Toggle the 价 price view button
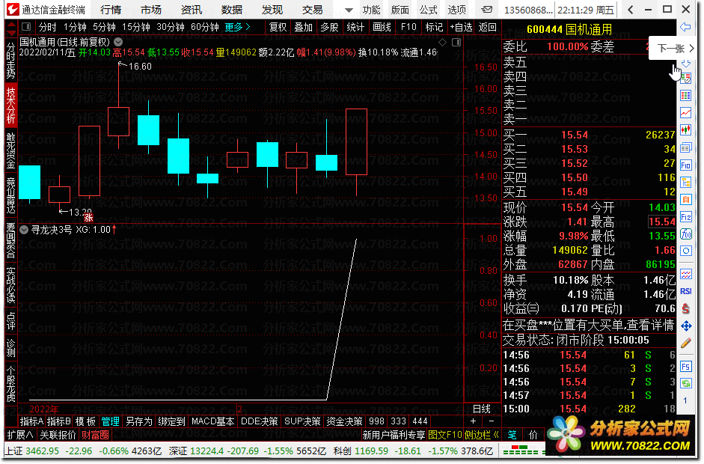704x464 pixels. (x=533, y=435)
